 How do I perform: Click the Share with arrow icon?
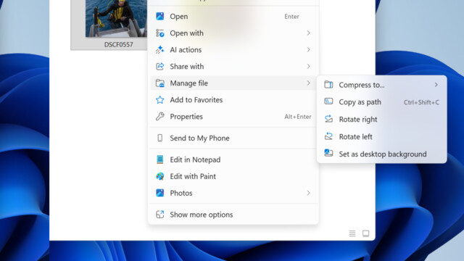coord(159,66)
